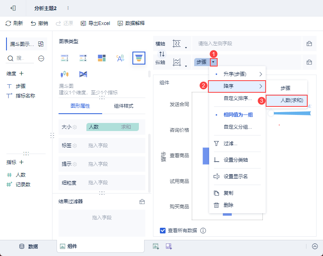Click the 刷新 refresh button

coord(14,23)
